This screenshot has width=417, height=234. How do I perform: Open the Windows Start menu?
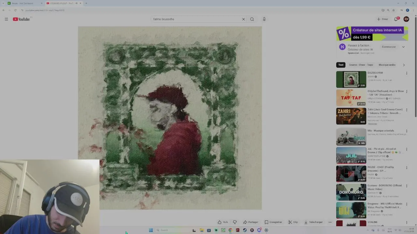[x=151, y=230]
